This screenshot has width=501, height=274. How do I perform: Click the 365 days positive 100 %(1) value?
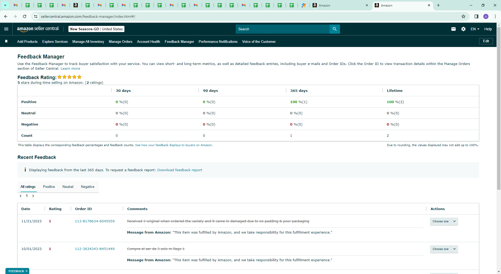tap(299, 102)
